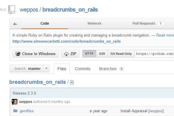Click the monitor icon on Clone in Windows
This screenshot has height=116, width=174.
pyautogui.click(x=18, y=54)
